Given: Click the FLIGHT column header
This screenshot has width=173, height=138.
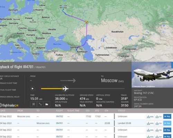Looking at the screenshot, I should pos(60,111).
